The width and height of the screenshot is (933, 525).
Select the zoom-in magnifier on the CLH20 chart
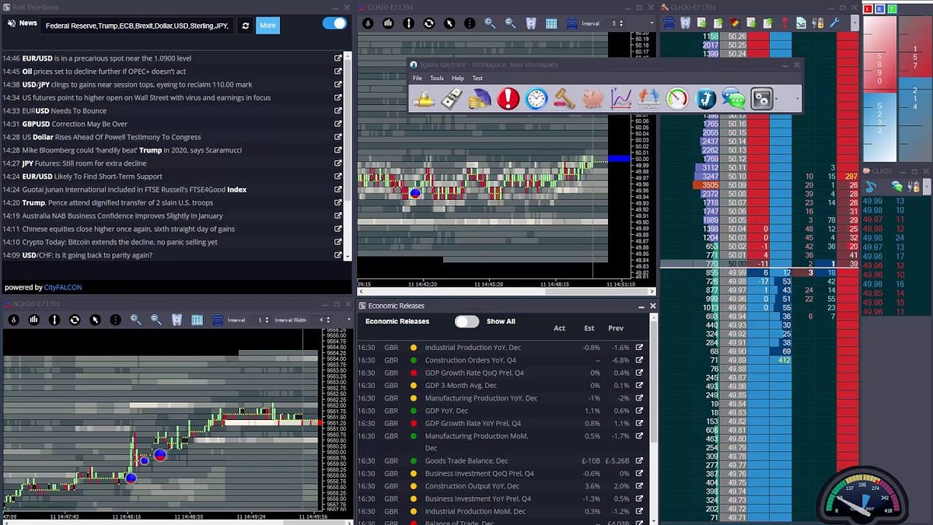pos(489,23)
